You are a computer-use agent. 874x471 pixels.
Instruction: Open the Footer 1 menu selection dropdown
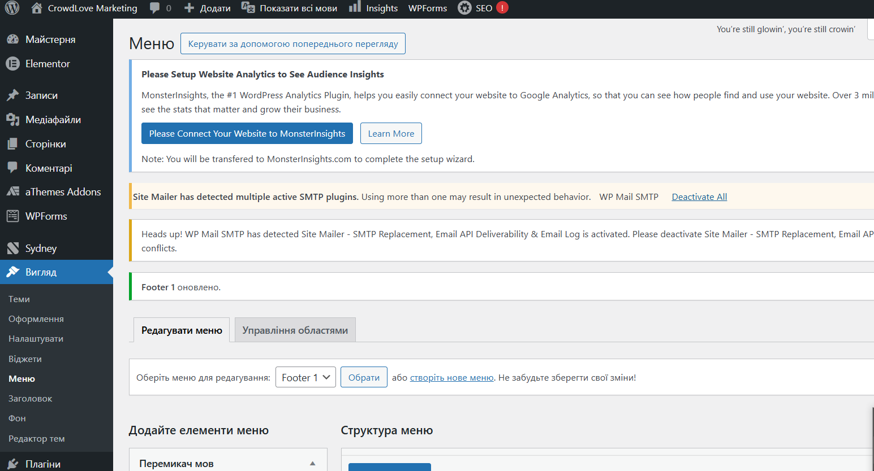[305, 377]
